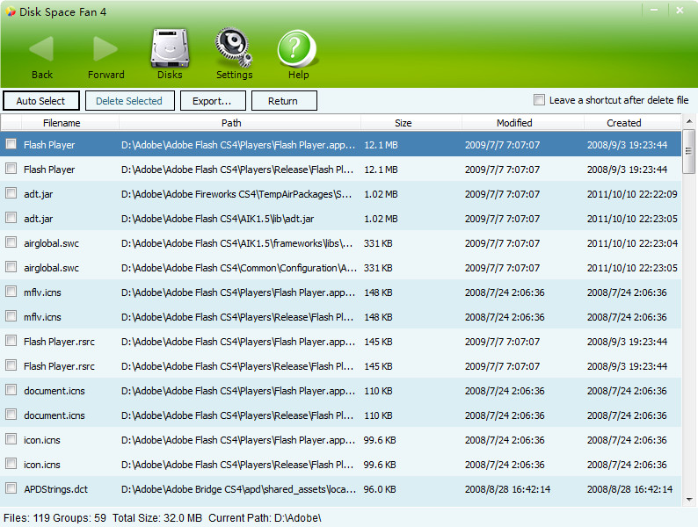Viewport: 698px width, 527px height.
Task: Click the vertical scrollbar thumb
Action: (x=689, y=151)
